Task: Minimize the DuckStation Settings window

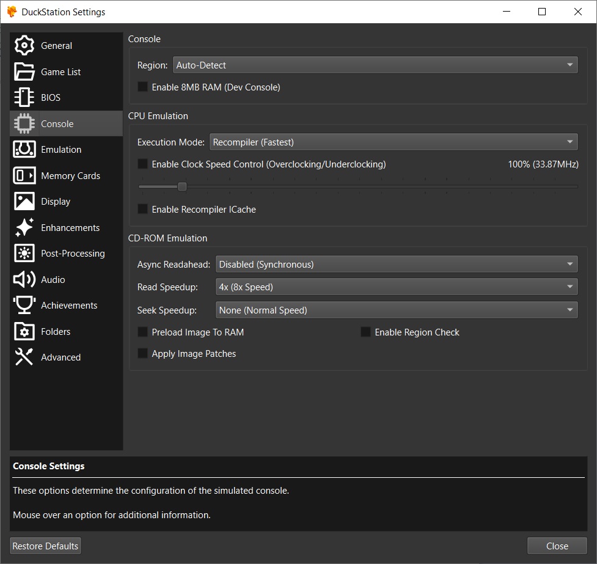Action: [507, 12]
